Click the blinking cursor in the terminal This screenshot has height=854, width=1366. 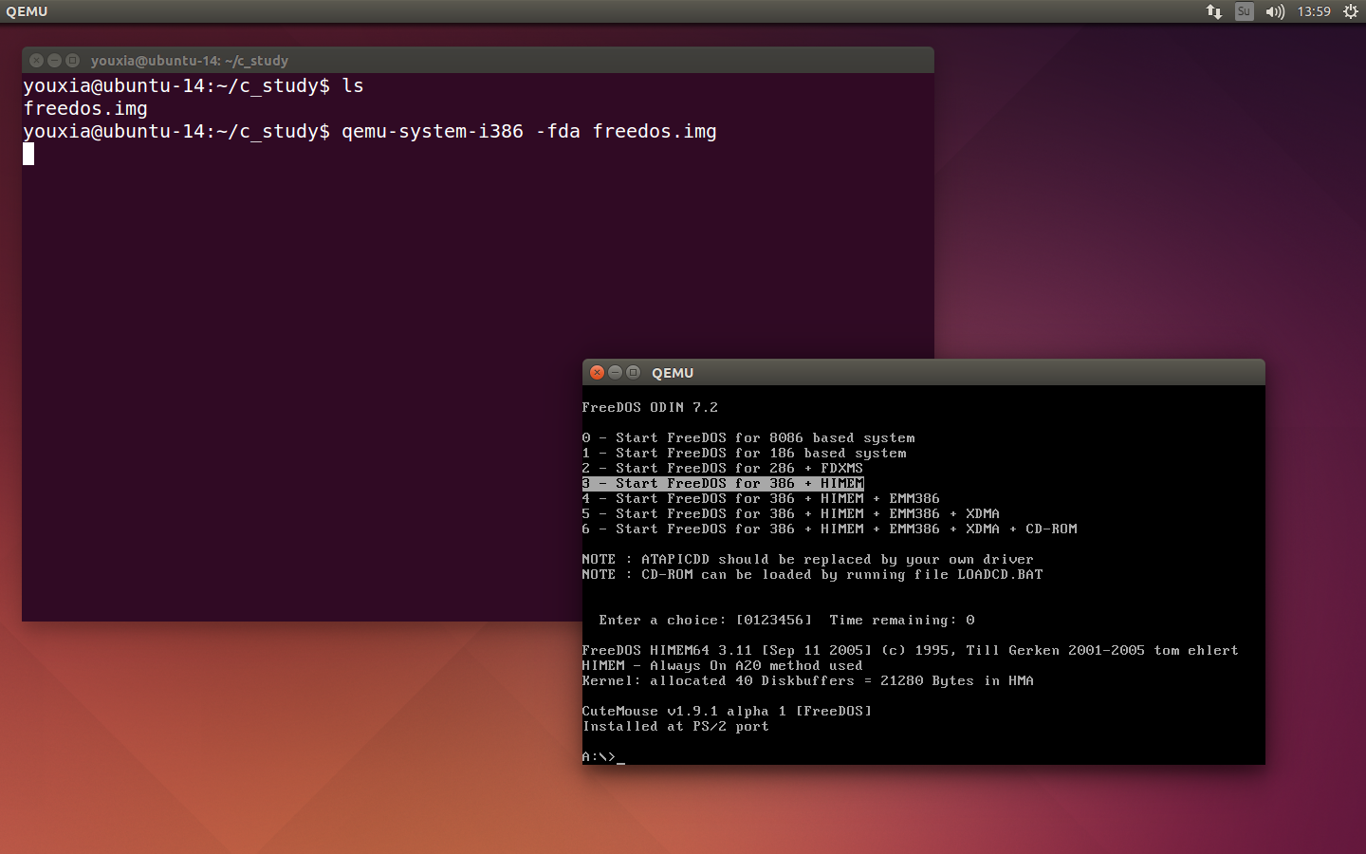[28, 154]
